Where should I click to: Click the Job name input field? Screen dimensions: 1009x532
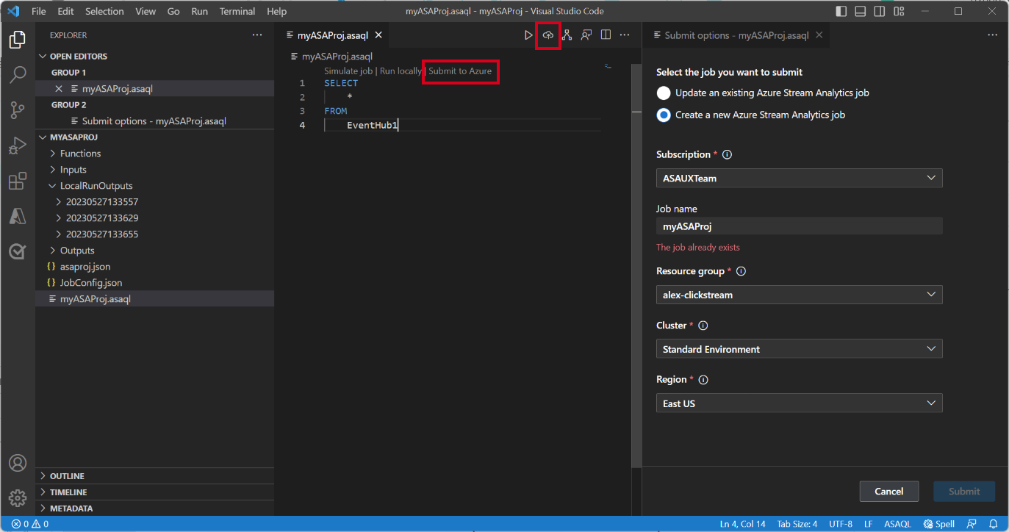click(799, 226)
